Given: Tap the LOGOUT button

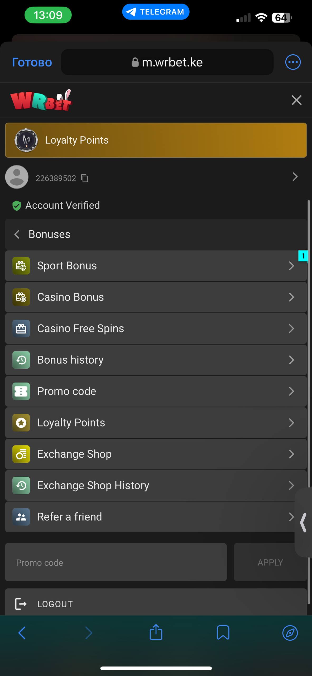Looking at the screenshot, I should pos(55,604).
